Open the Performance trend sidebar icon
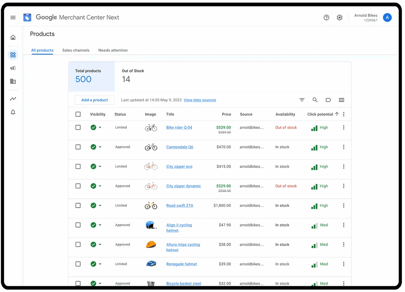 (x=13, y=99)
